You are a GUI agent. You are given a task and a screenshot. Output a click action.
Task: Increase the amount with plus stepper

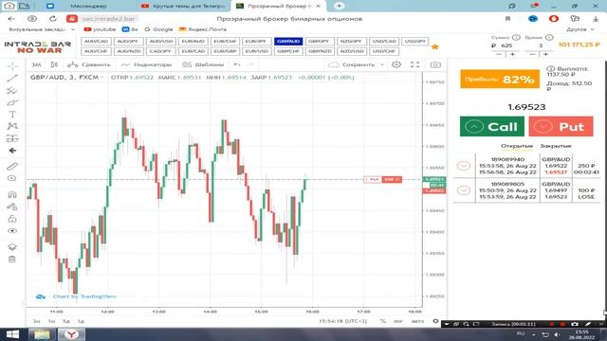513,55
